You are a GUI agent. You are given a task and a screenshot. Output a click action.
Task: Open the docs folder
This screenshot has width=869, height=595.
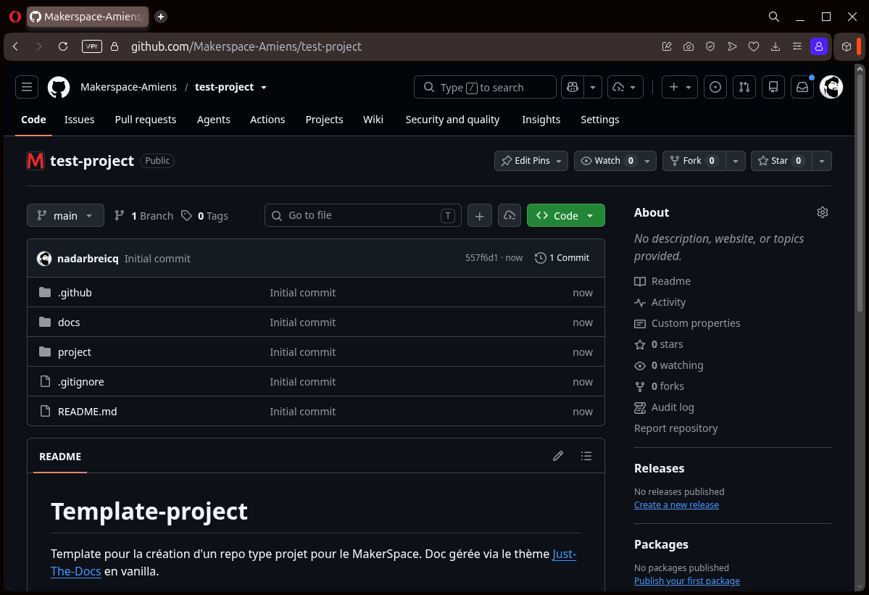(69, 323)
